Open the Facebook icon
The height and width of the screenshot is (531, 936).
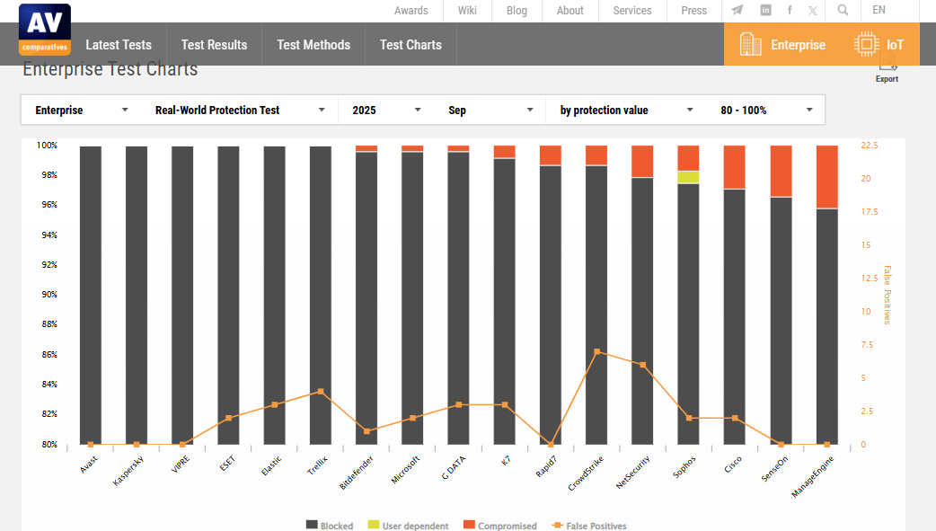[x=790, y=10]
